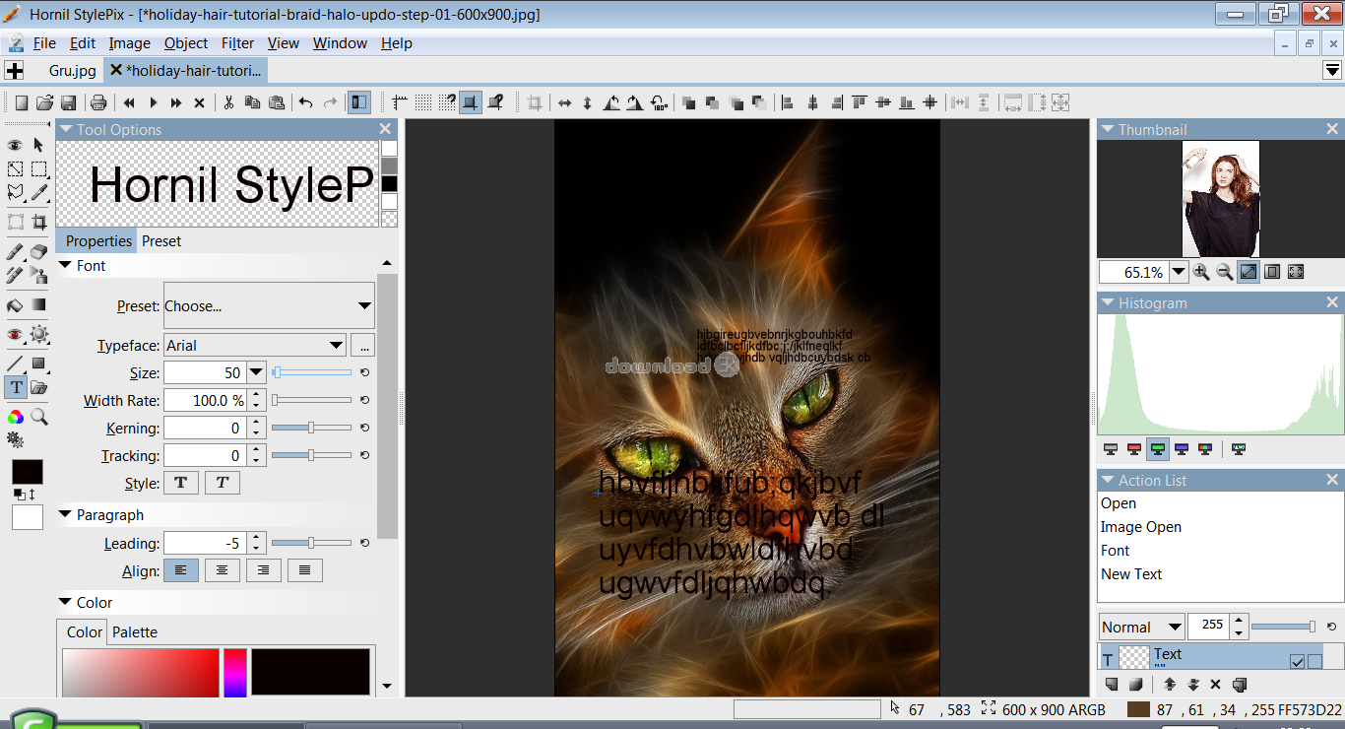
Task: Click the Save floppy disk icon
Action: (x=69, y=102)
